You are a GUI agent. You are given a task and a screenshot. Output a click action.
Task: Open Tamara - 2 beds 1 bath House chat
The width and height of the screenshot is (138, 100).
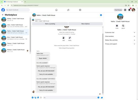15,44
